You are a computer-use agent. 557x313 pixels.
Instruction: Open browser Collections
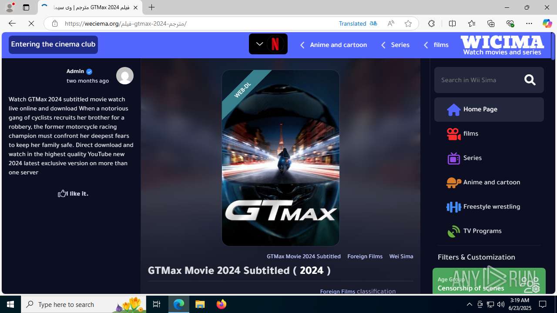490,23
